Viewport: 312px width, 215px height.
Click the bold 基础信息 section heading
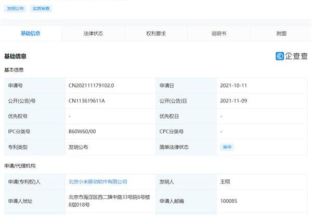tap(15, 56)
